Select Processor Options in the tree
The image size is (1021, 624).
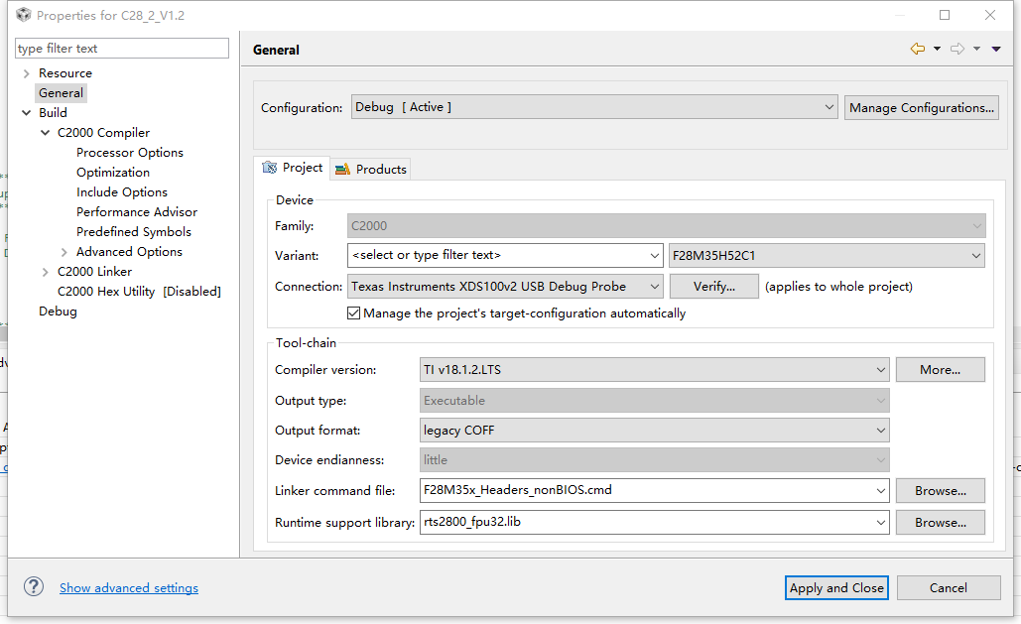130,153
